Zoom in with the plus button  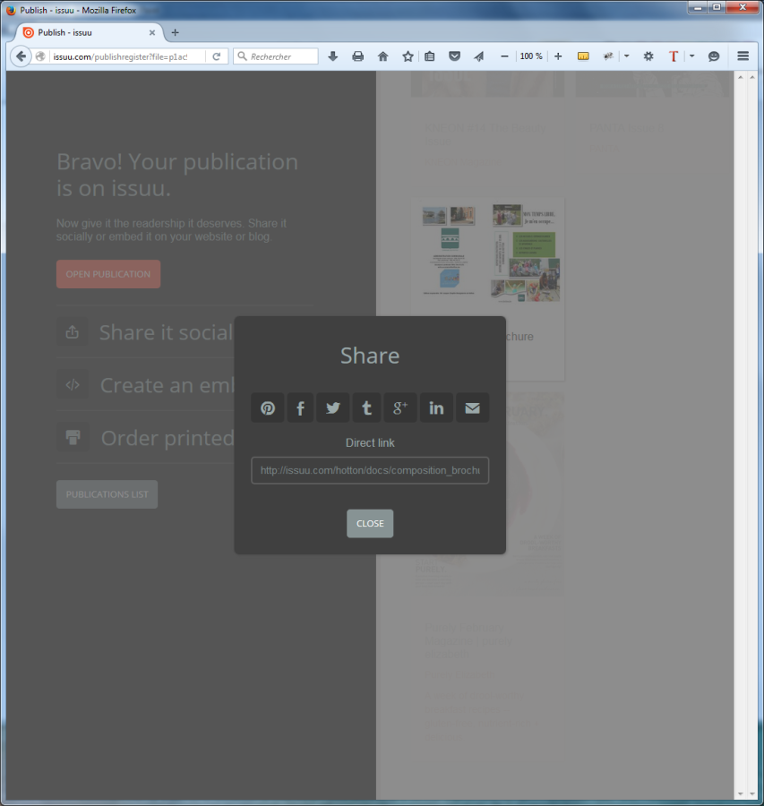(558, 56)
